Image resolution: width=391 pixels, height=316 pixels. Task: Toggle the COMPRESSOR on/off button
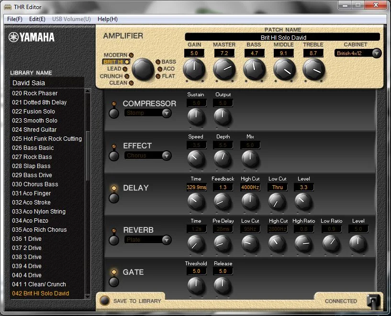(x=114, y=113)
